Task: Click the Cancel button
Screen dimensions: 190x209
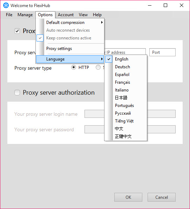Action: 162,197
